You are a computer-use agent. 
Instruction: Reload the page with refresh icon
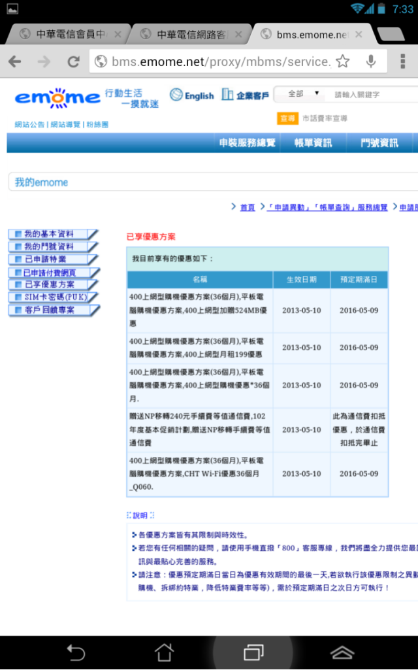coord(73,61)
